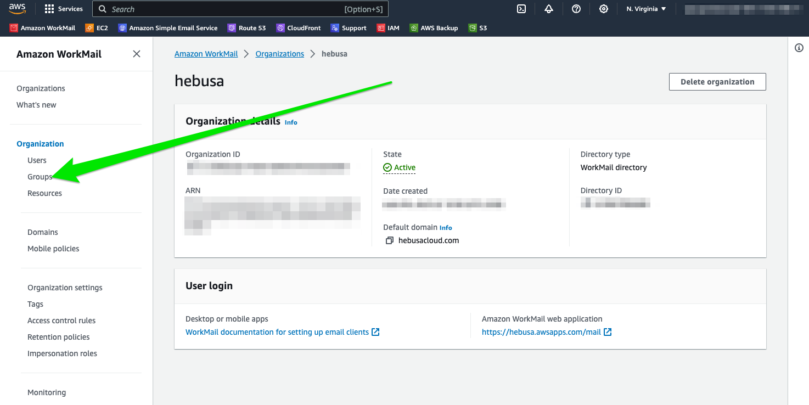Expand the N. Virginia region dropdown

(x=646, y=9)
